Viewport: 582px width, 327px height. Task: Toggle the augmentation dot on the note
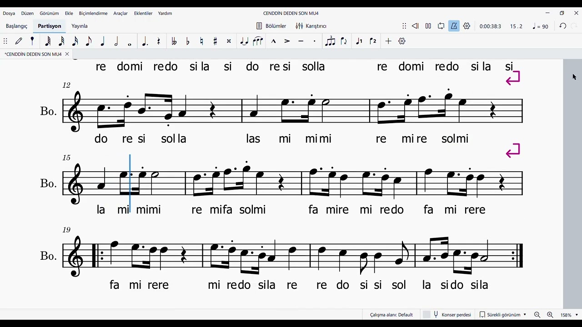pos(145,41)
